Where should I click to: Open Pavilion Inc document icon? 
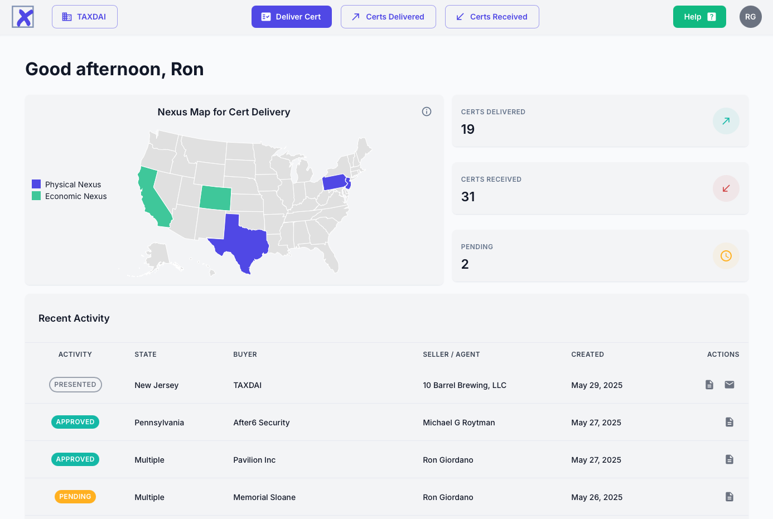coord(729,459)
